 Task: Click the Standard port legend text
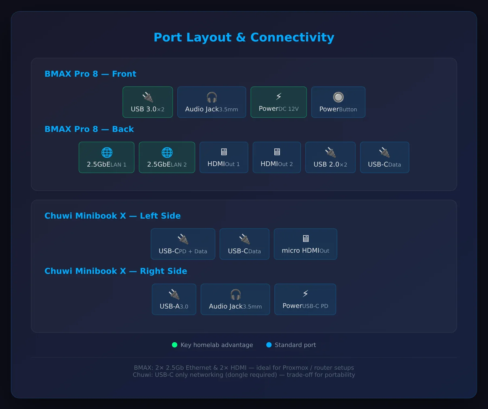[296, 345]
